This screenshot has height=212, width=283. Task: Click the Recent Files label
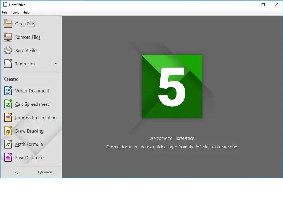pyautogui.click(x=27, y=51)
